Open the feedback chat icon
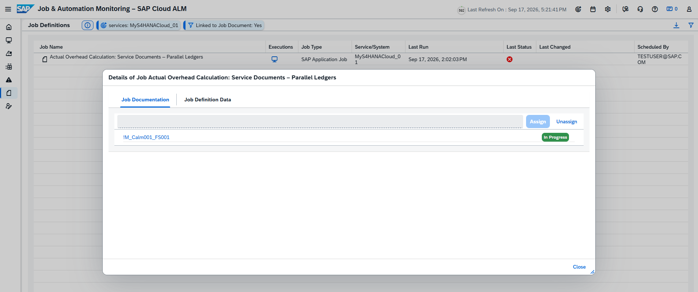This screenshot has width=698, height=292. [625, 9]
